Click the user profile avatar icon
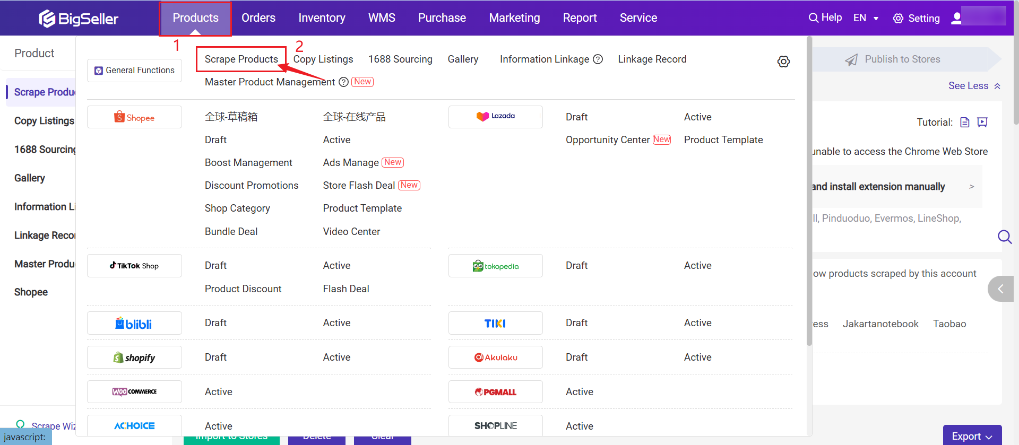This screenshot has height=445, width=1019. [x=956, y=18]
